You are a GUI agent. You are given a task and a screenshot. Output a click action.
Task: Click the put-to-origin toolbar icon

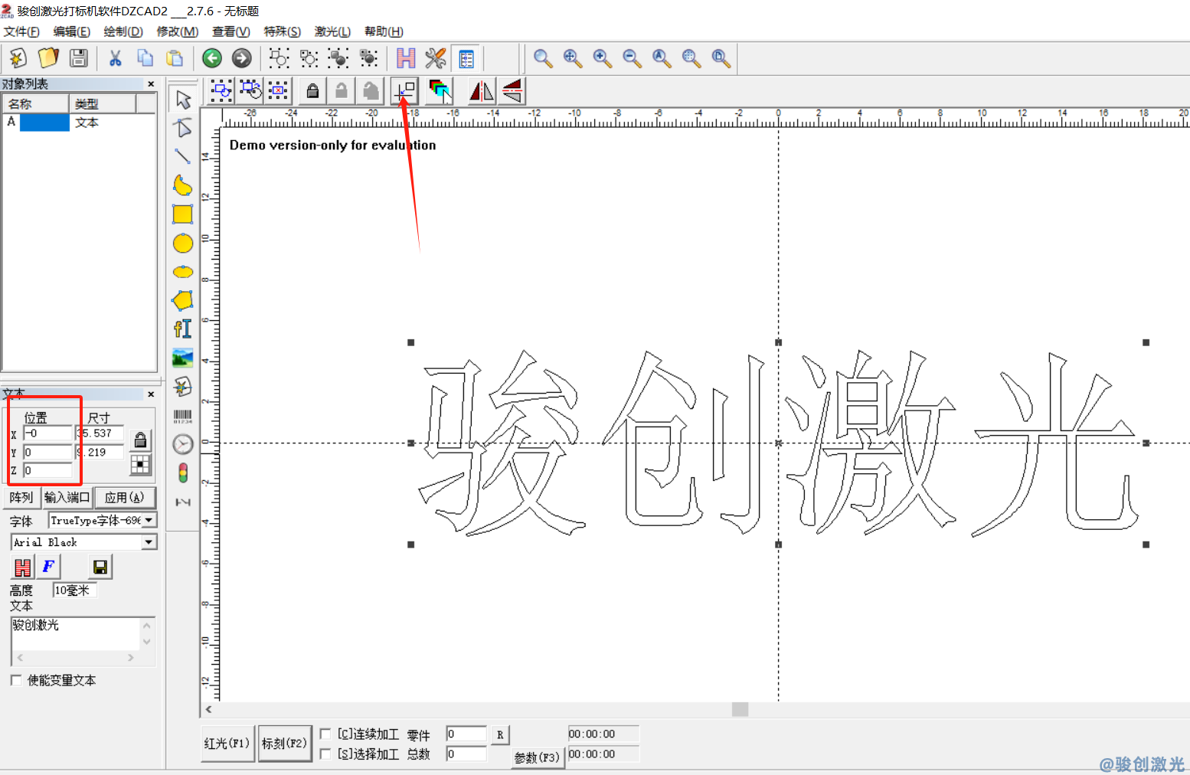pos(404,91)
